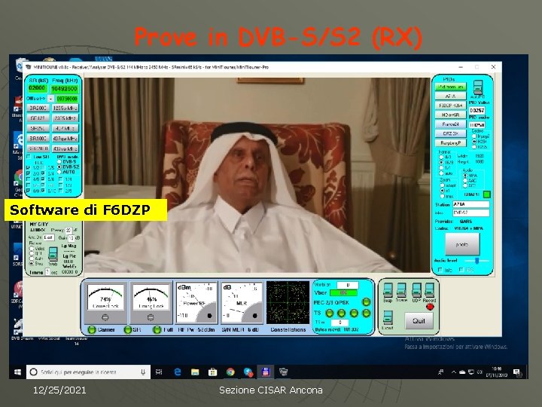Select the Zoom x1 radio button
The width and height of the screenshot is (542, 407).
(x=442, y=191)
